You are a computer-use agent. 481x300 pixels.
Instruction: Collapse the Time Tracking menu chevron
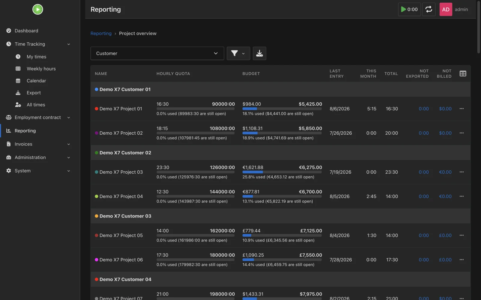coord(69,44)
